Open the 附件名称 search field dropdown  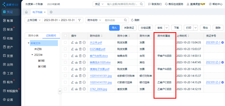(94, 20)
